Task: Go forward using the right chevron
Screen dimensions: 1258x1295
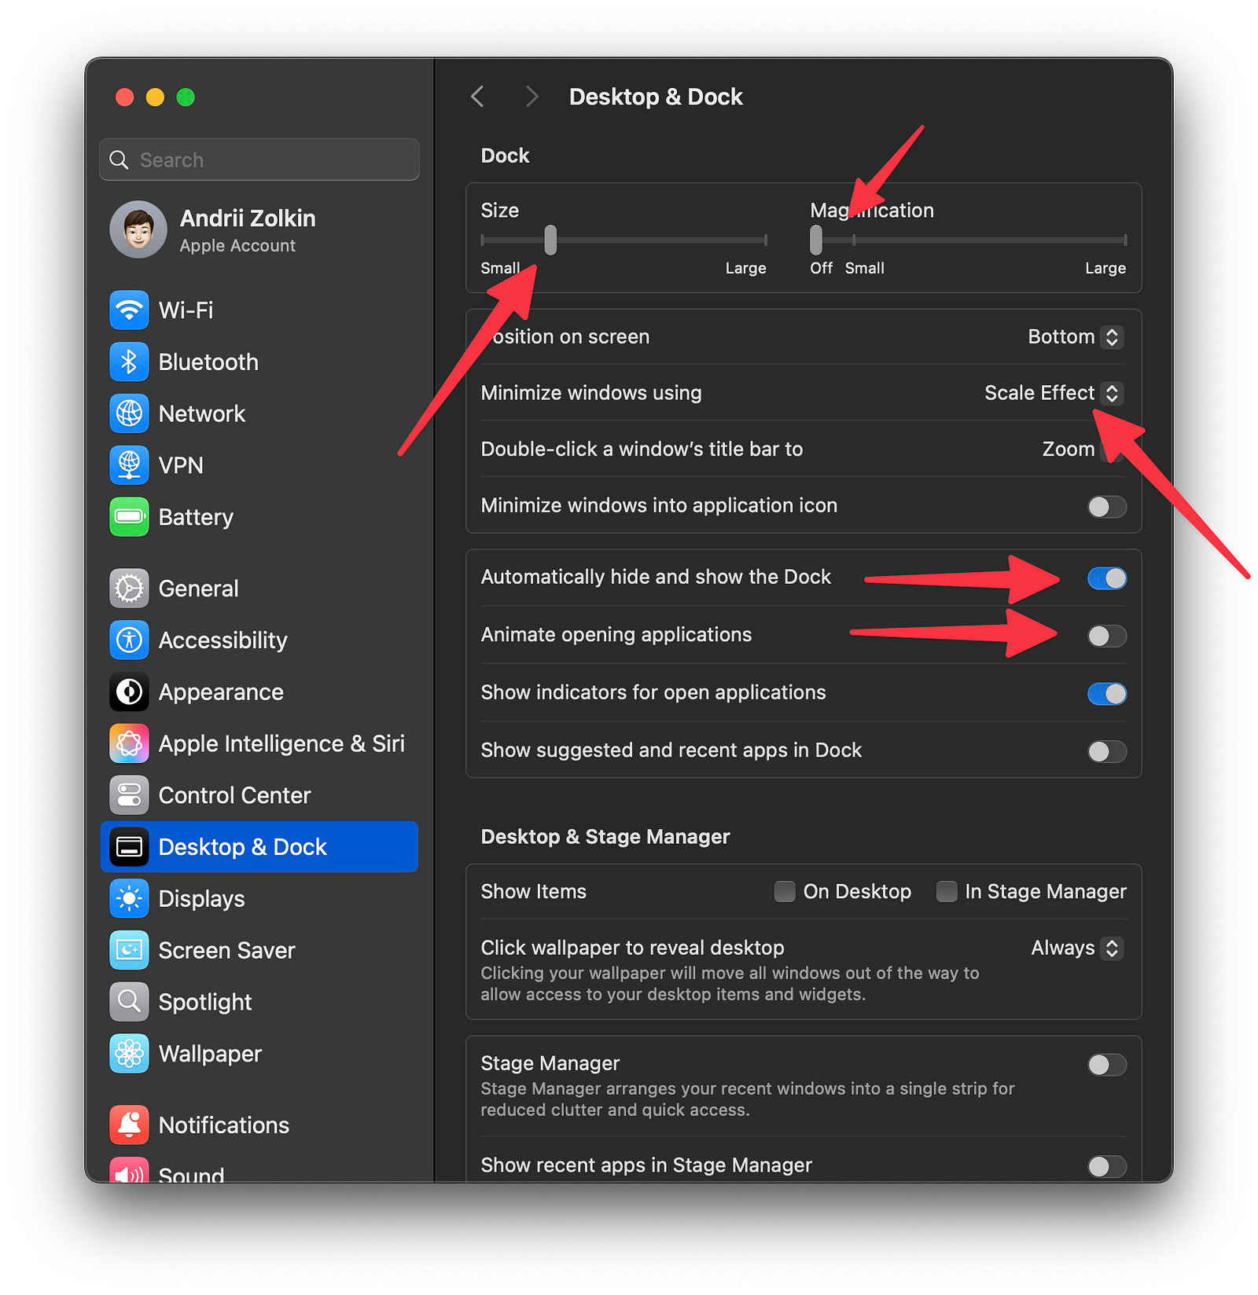Action: click(532, 97)
